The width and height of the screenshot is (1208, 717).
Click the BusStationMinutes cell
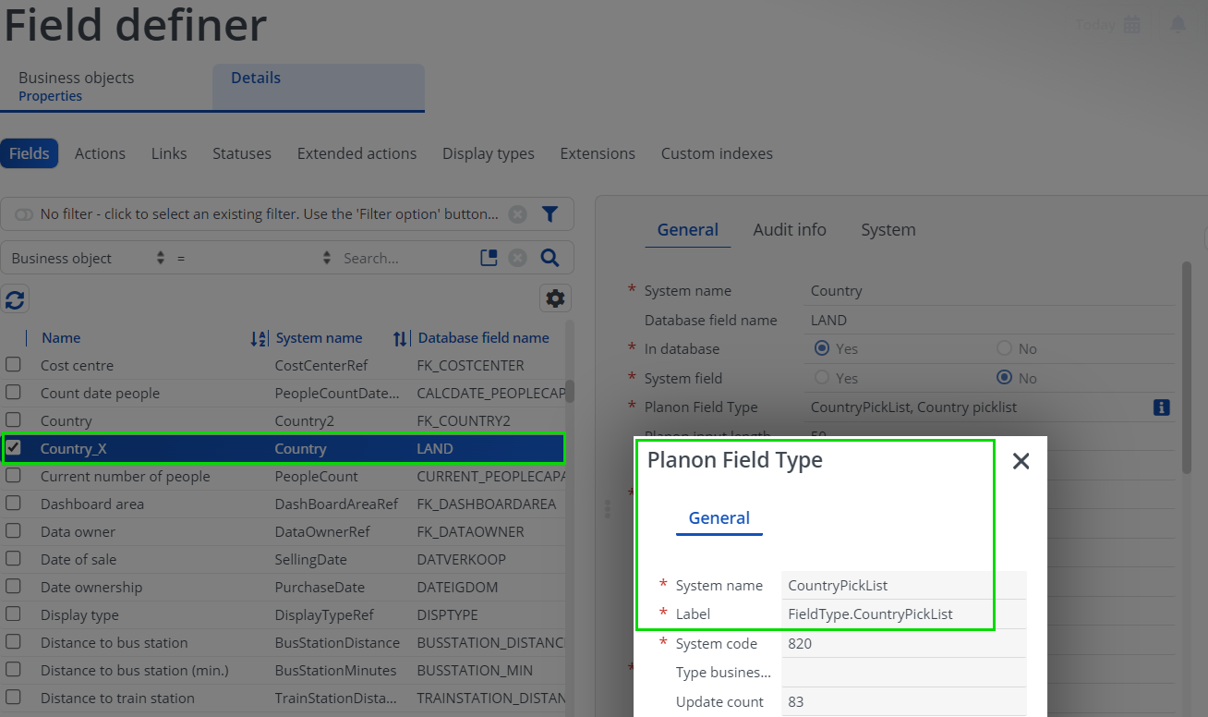[335, 671]
